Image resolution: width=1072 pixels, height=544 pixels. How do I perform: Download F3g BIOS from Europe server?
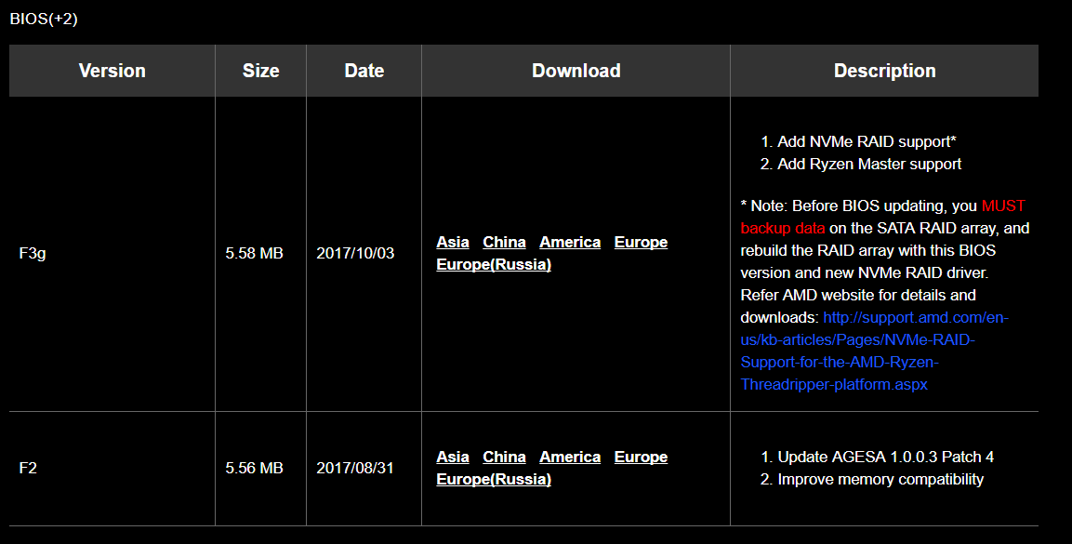(x=641, y=242)
